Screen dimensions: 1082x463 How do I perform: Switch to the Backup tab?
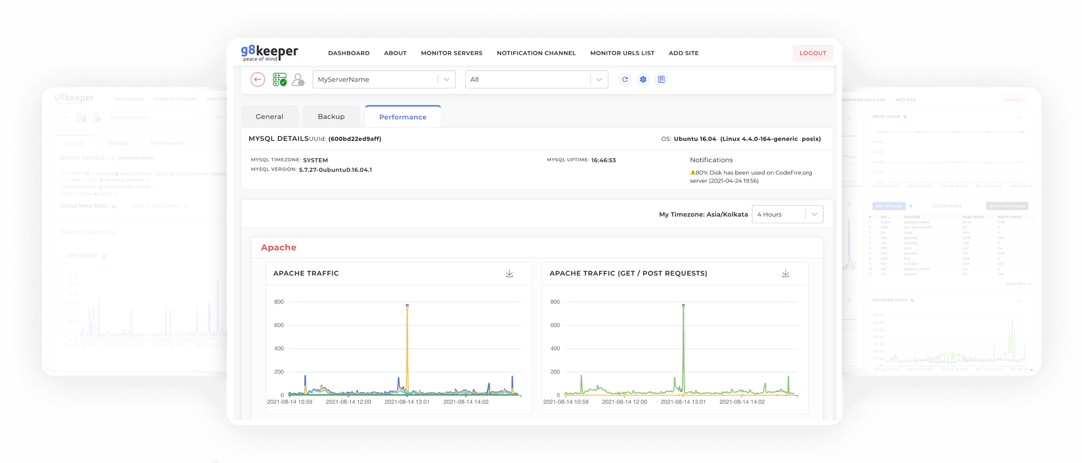[x=331, y=117]
